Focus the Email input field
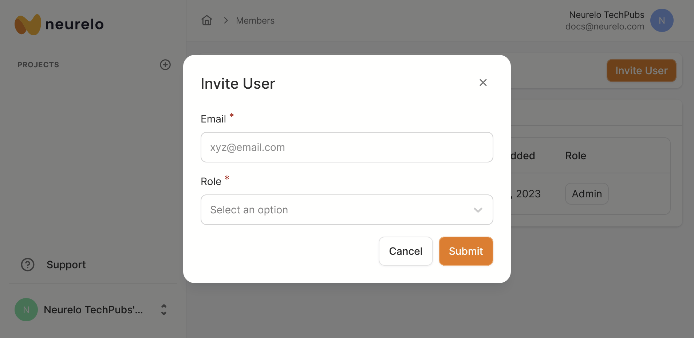This screenshot has height=338, width=694. 347,147
